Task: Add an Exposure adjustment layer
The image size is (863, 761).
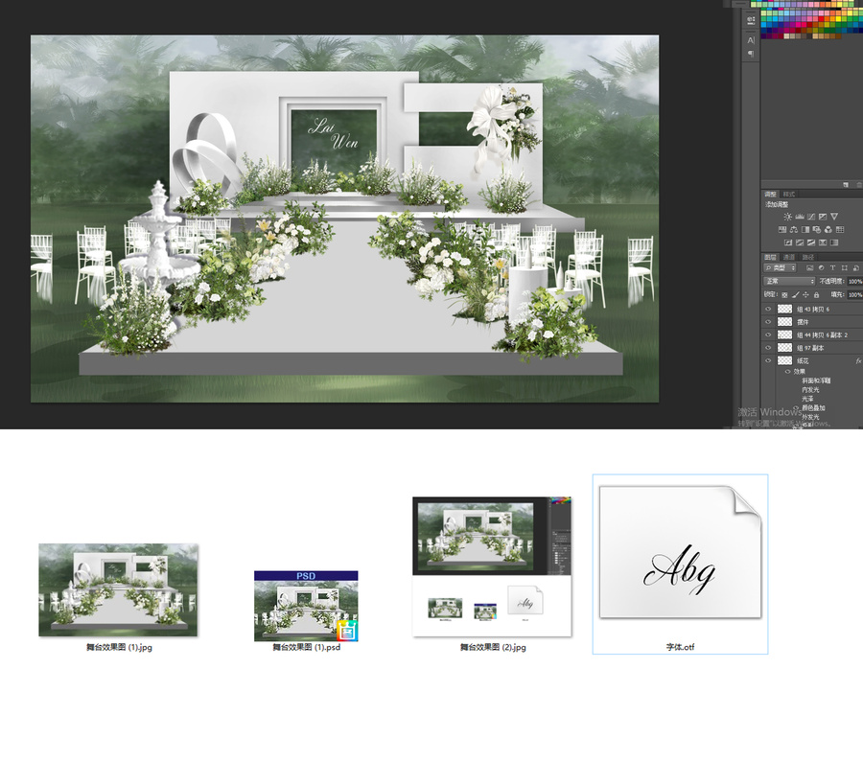Action: (823, 217)
